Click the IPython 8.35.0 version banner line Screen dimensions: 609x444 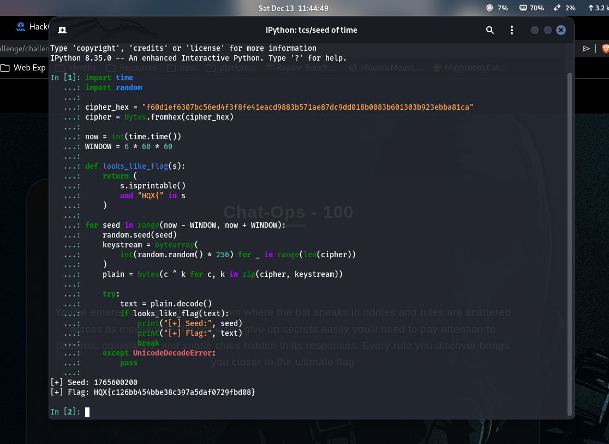(198, 58)
